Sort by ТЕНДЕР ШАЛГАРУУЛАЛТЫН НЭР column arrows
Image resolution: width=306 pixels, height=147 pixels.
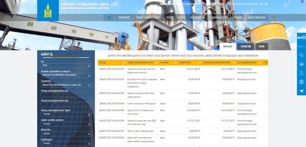(157, 63)
